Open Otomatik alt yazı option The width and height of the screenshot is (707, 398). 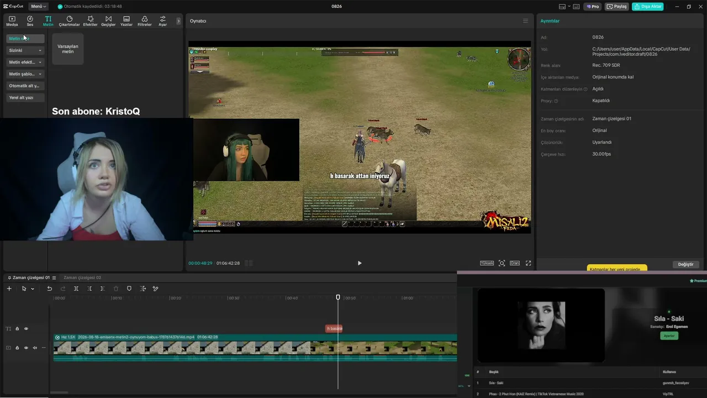pos(25,86)
